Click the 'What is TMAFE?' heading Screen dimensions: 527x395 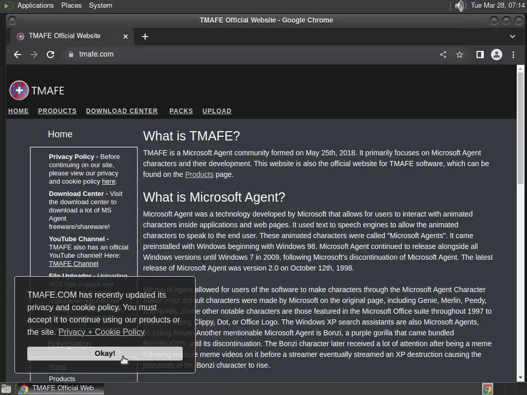tap(191, 136)
